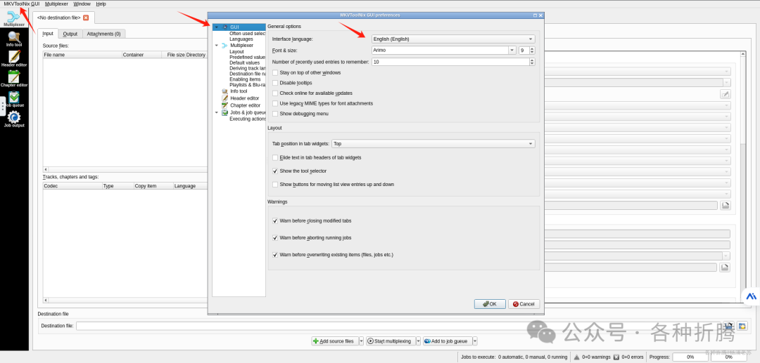Image resolution: width=760 pixels, height=363 pixels.
Task: Enable Disable tooltips checkbox
Action: point(275,83)
